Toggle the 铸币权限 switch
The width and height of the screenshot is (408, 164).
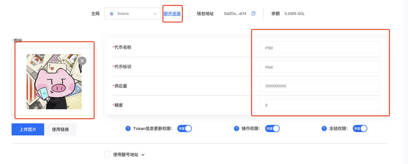(272, 129)
